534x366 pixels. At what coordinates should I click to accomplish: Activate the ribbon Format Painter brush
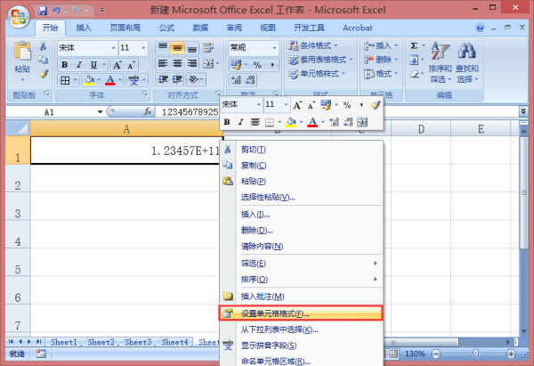tap(44, 74)
